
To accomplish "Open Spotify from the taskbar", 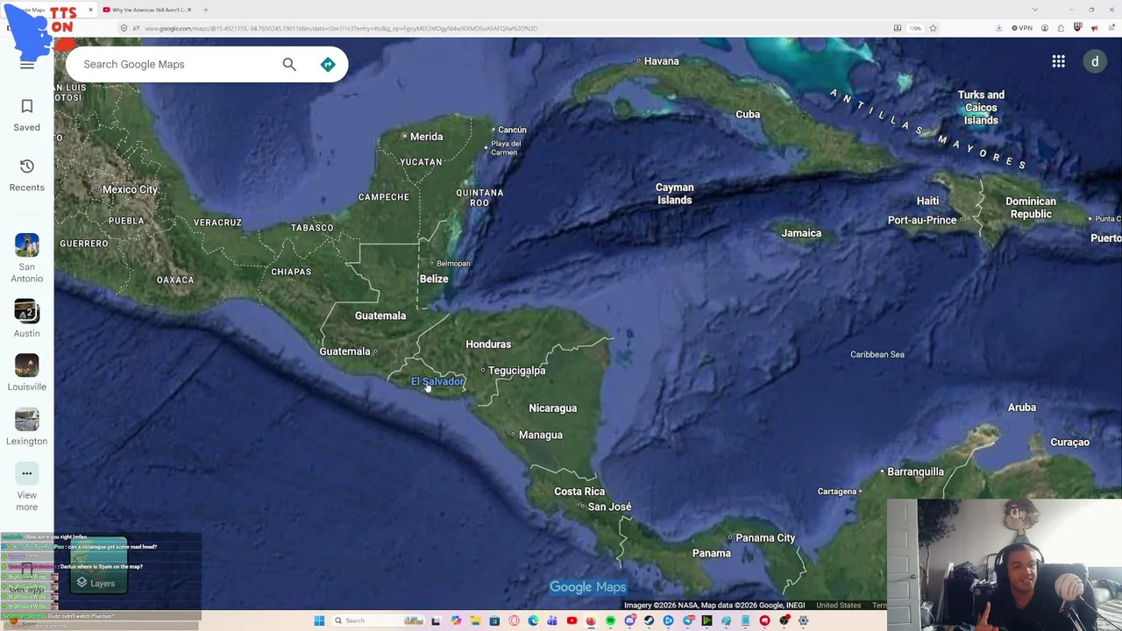I will pyautogui.click(x=610, y=620).
